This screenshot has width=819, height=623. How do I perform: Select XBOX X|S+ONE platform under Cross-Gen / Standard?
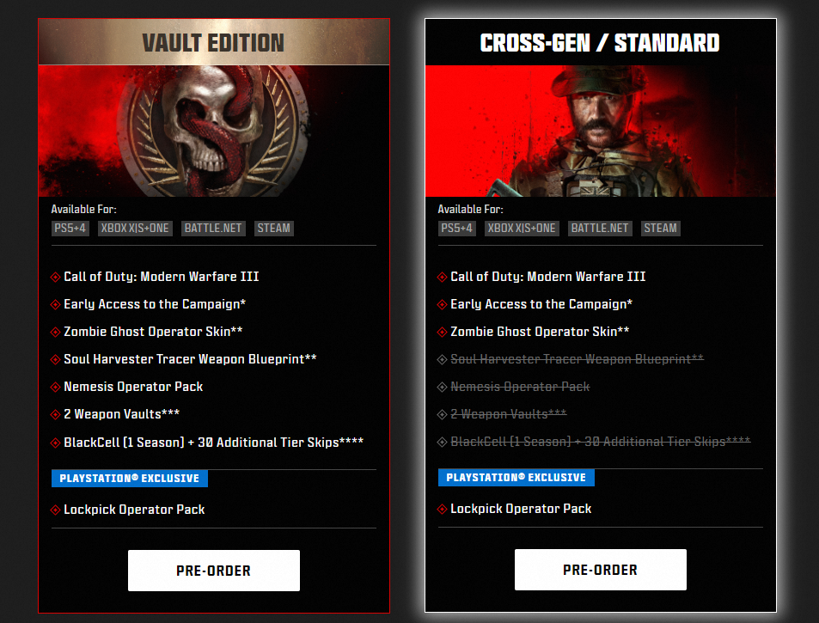click(x=522, y=229)
